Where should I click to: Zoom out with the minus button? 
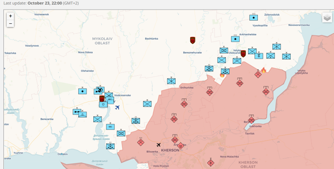click(x=10, y=23)
